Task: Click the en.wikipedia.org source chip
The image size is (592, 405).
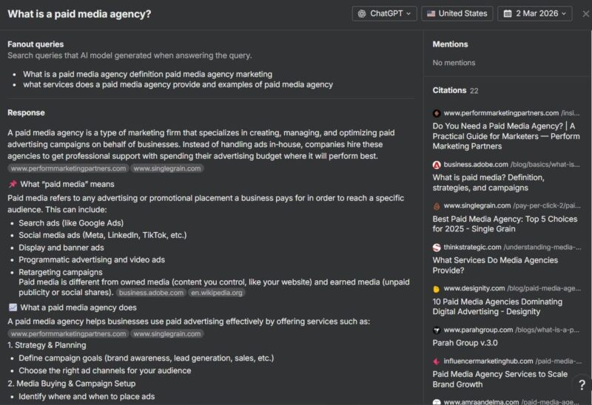Action: (216, 293)
